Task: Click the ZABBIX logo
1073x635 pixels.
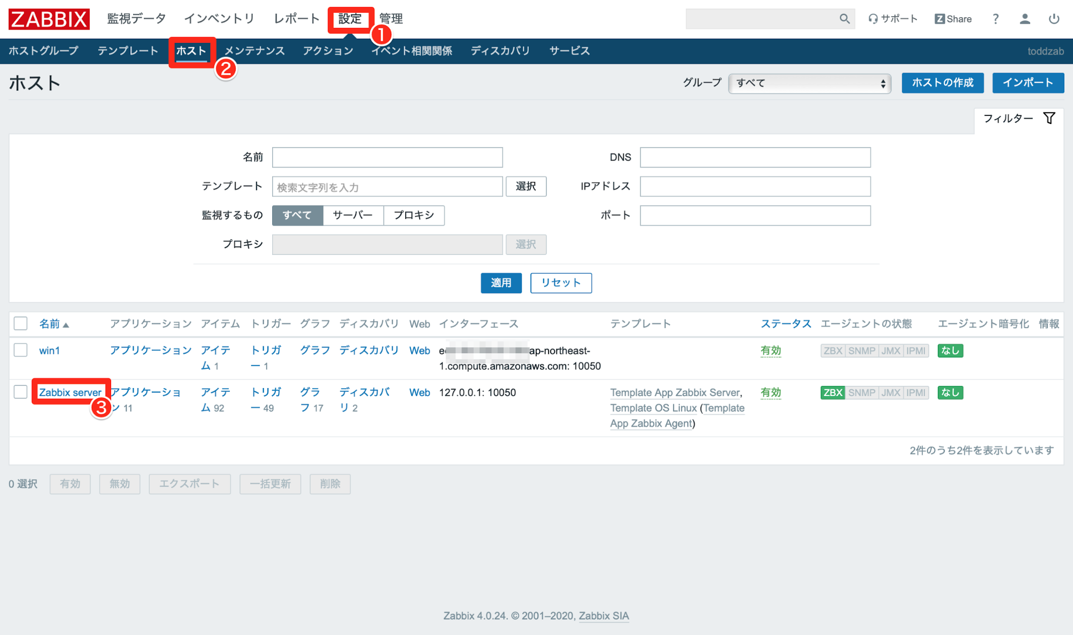Action: point(49,19)
